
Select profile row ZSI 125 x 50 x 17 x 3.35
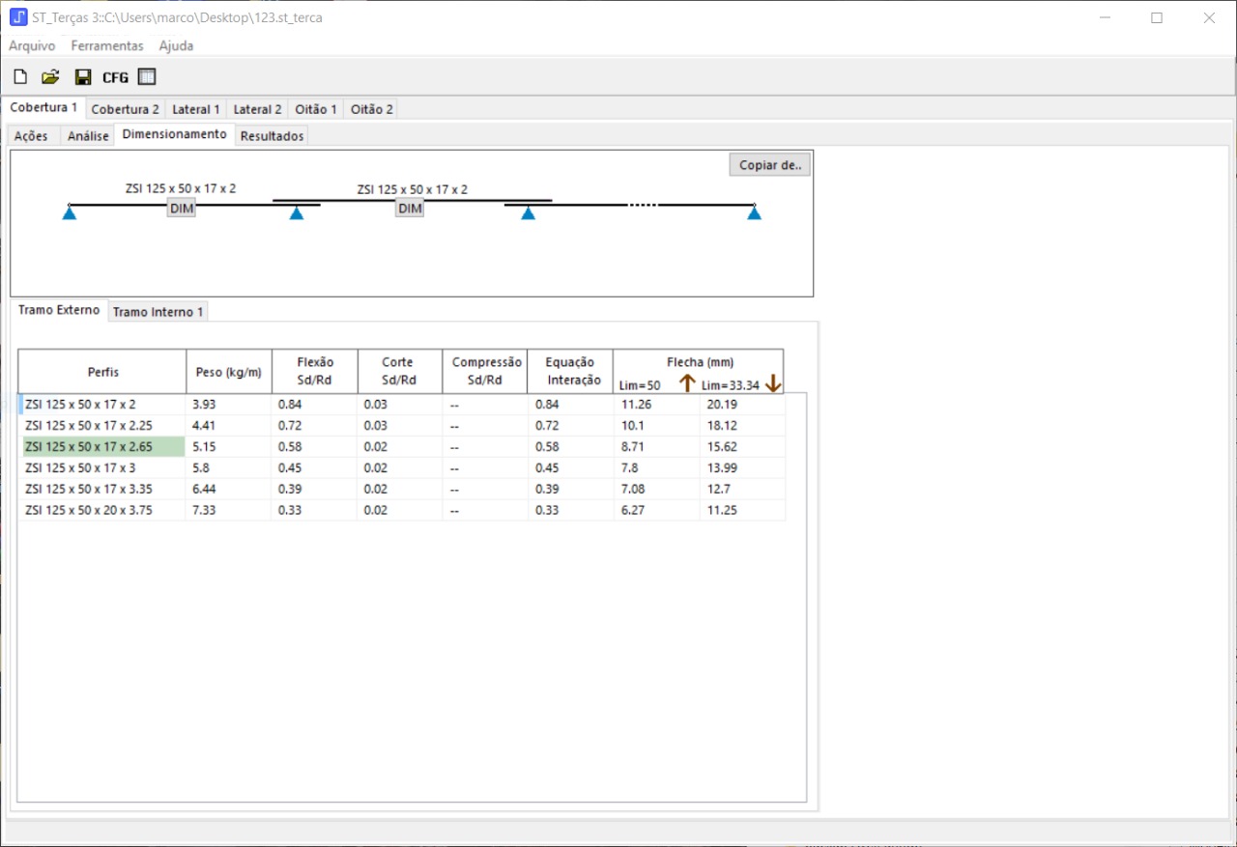[401, 489]
